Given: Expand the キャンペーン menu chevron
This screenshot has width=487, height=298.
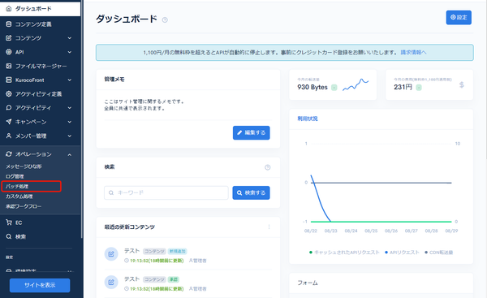Looking at the screenshot, I should pos(70,122).
